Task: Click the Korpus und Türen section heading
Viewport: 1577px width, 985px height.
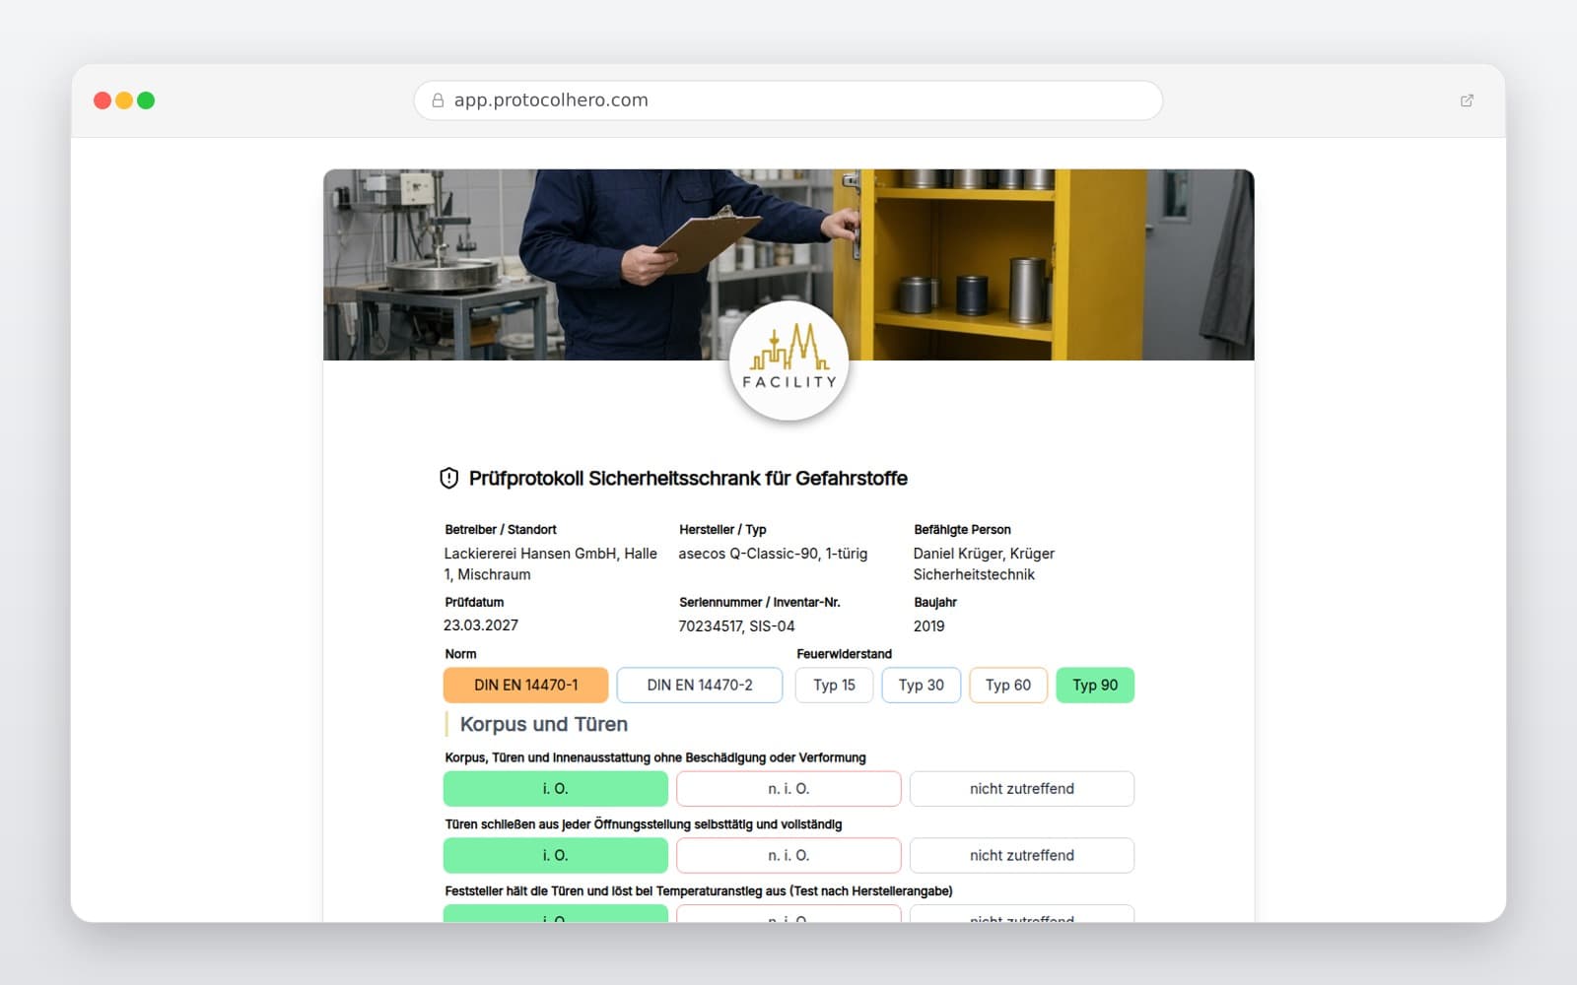Action: click(x=544, y=725)
